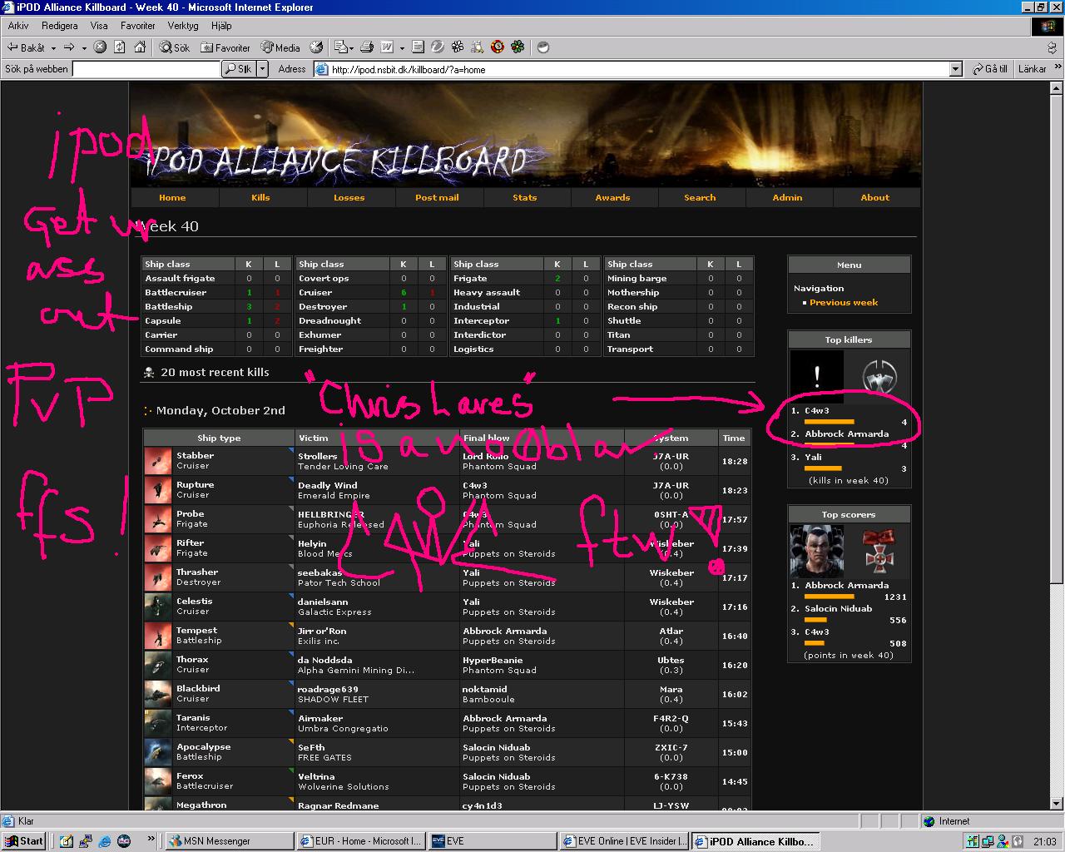Refresh the killboard page
This screenshot has height=852, width=1065.
point(120,47)
